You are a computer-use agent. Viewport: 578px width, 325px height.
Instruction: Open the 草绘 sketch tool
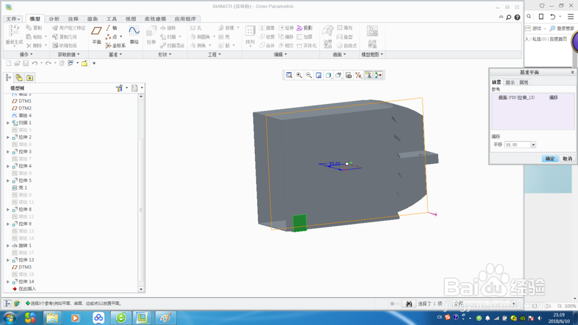click(134, 35)
